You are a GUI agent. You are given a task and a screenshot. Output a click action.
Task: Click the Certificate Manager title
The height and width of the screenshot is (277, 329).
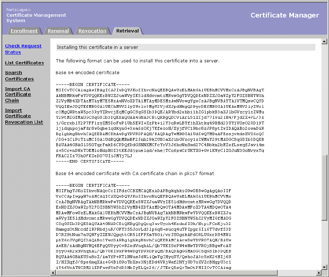tap(284, 15)
